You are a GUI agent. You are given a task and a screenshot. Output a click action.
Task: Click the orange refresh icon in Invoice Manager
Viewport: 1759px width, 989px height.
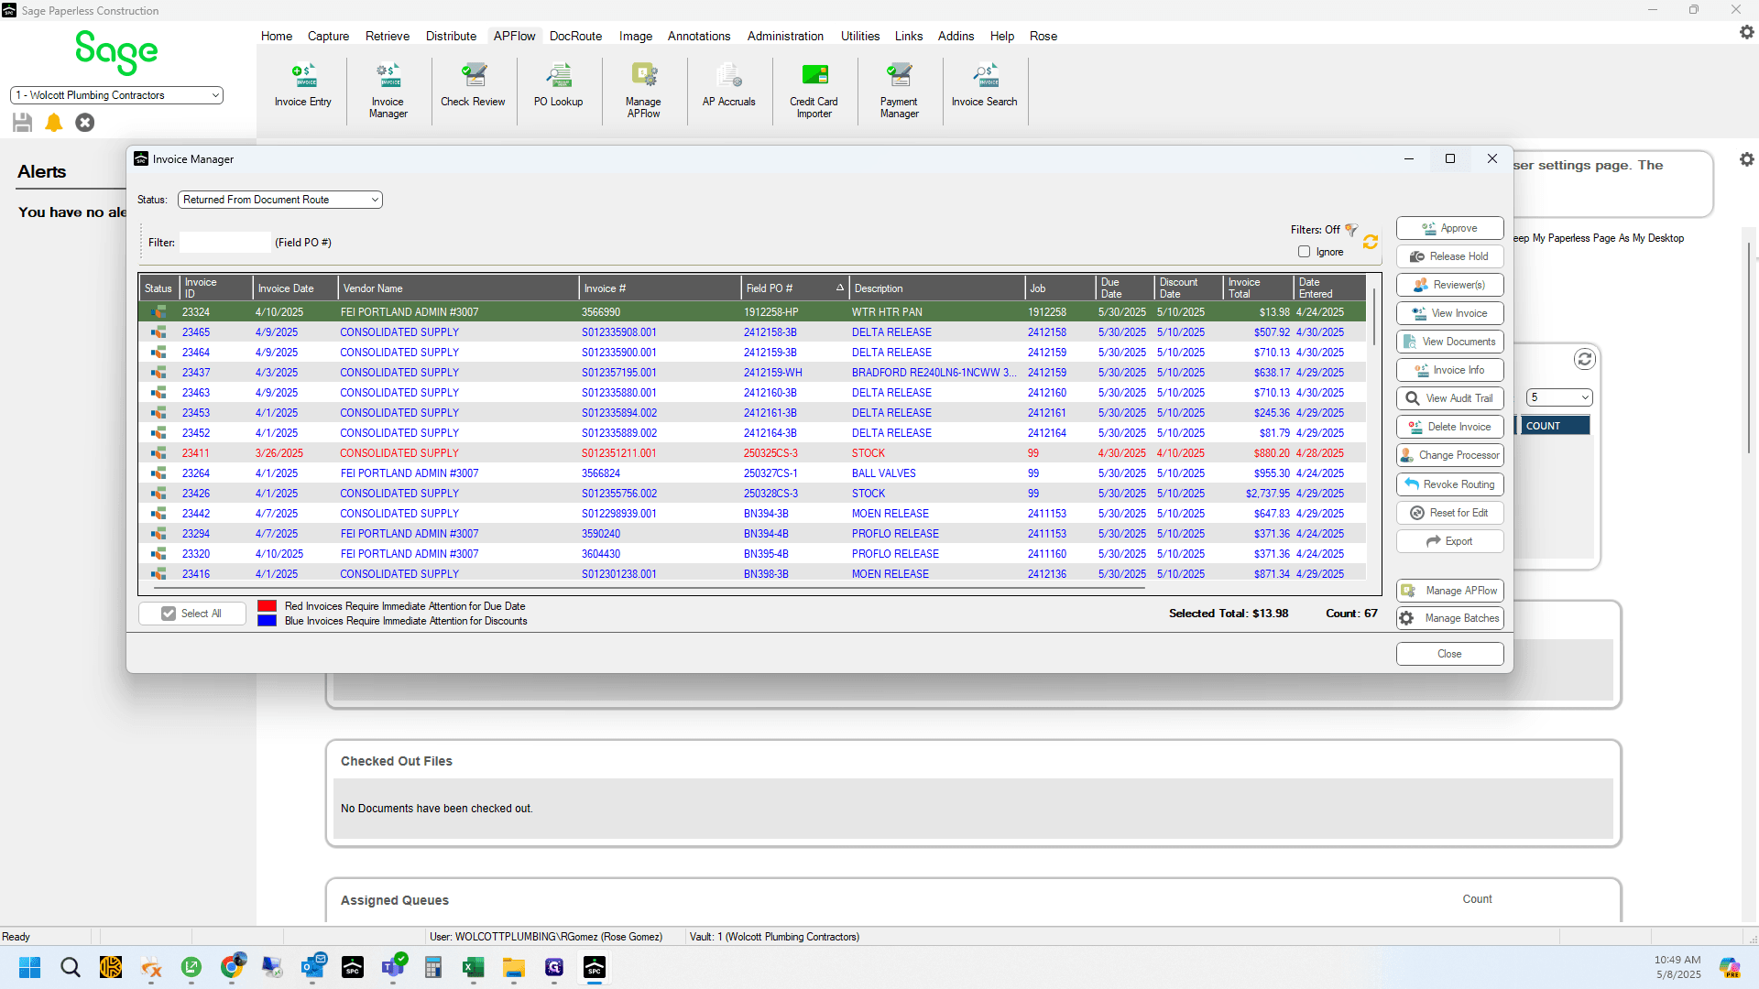pyautogui.click(x=1371, y=242)
